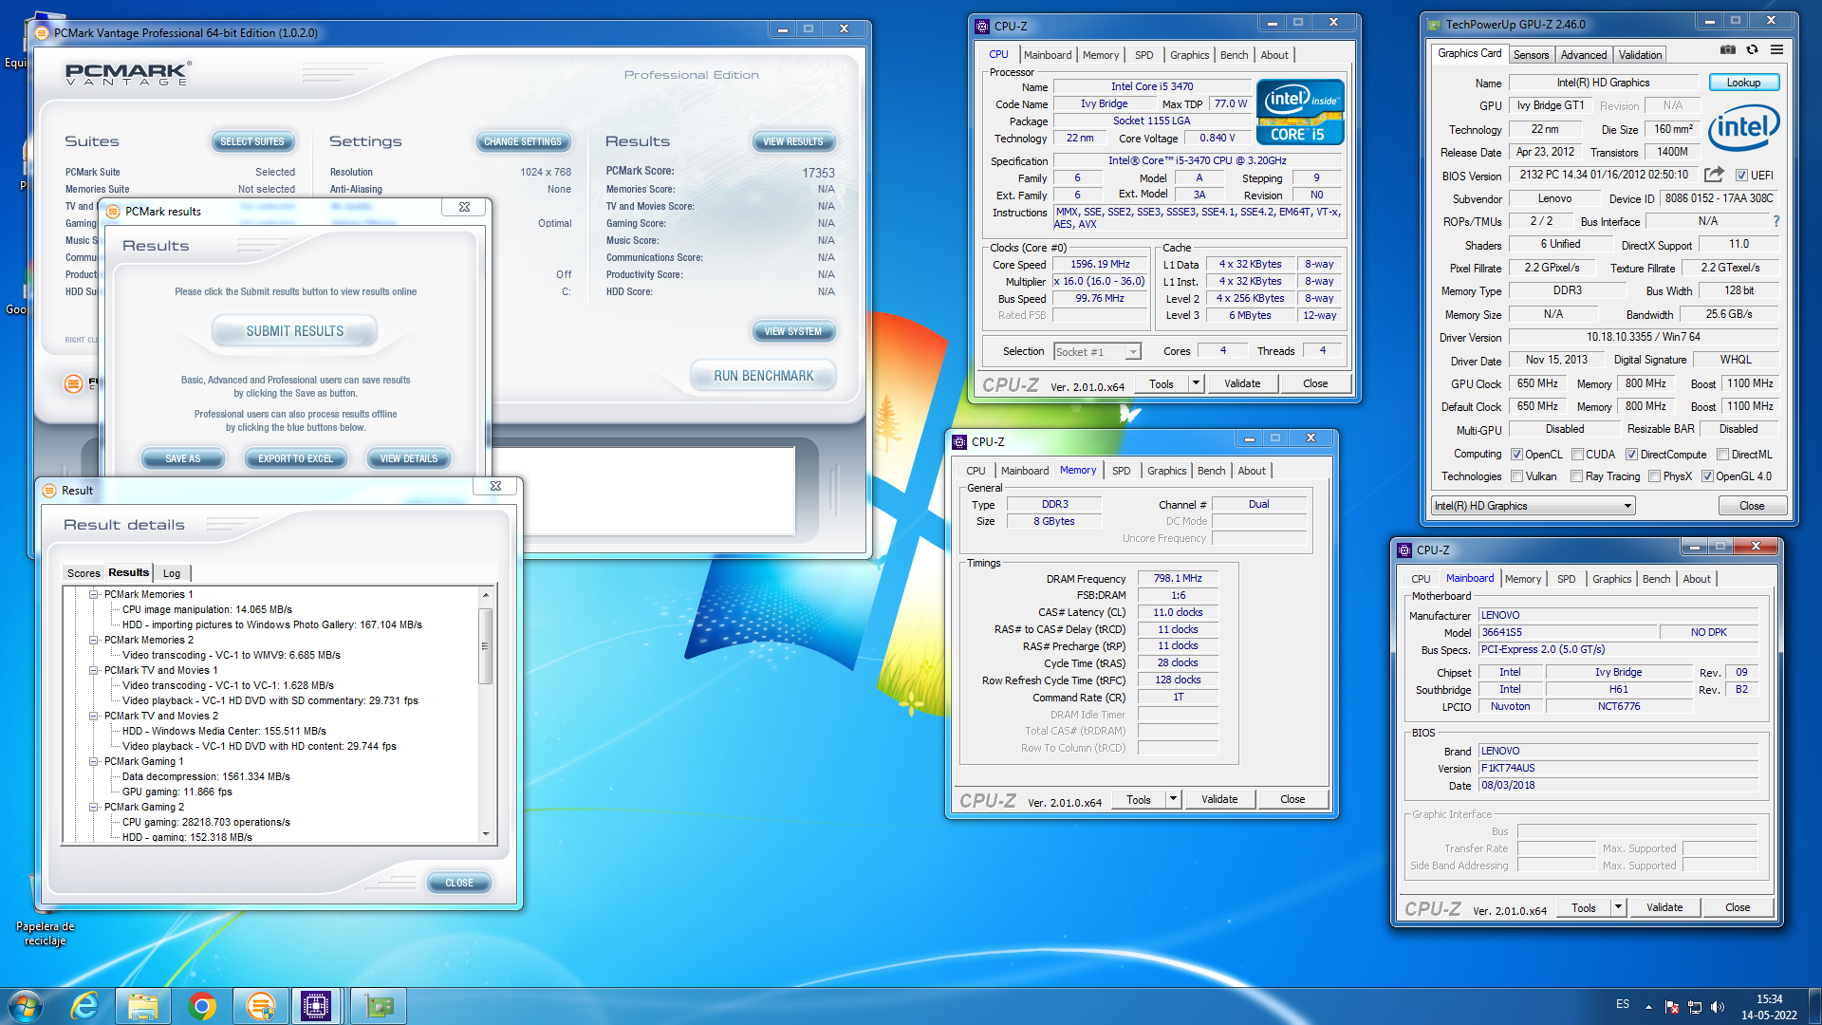The width and height of the screenshot is (1822, 1025).
Task: Open the GPU-Z hamburger menu icon
Action: (1776, 49)
